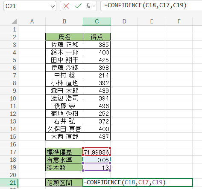202x189 pixels.
Task: Select cell with name 後藤 崇
Action: (64, 106)
